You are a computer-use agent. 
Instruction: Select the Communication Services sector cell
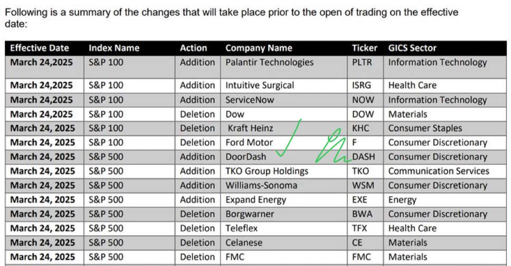[x=439, y=171]
